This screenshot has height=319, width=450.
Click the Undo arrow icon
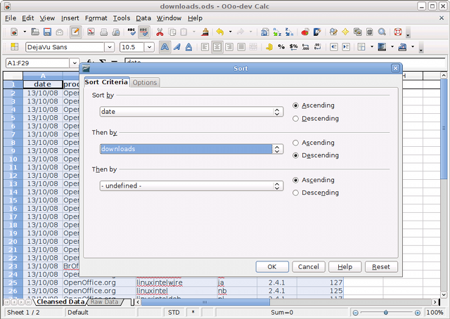point(220,32)
